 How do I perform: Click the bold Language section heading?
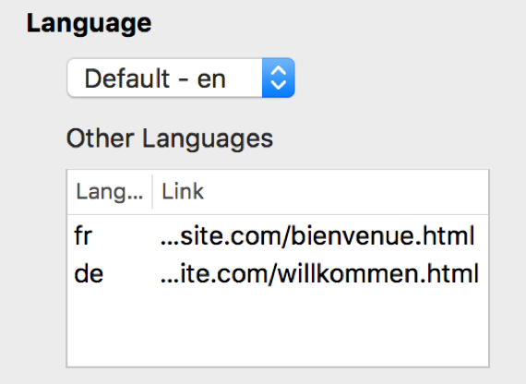click(89, 23)
